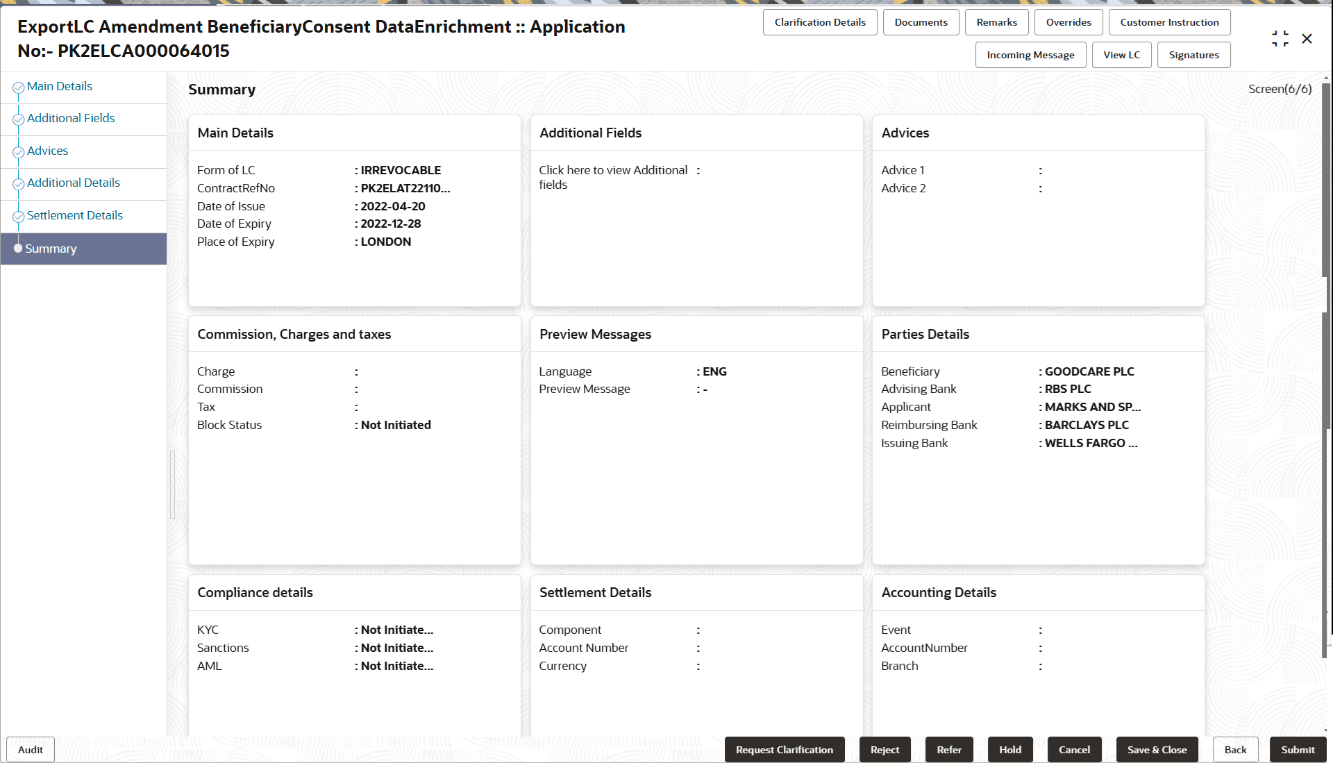Click the Additional Fields step checkmark icon
This screenshot has width=1333, height=763.
click(x=19, y=119)
